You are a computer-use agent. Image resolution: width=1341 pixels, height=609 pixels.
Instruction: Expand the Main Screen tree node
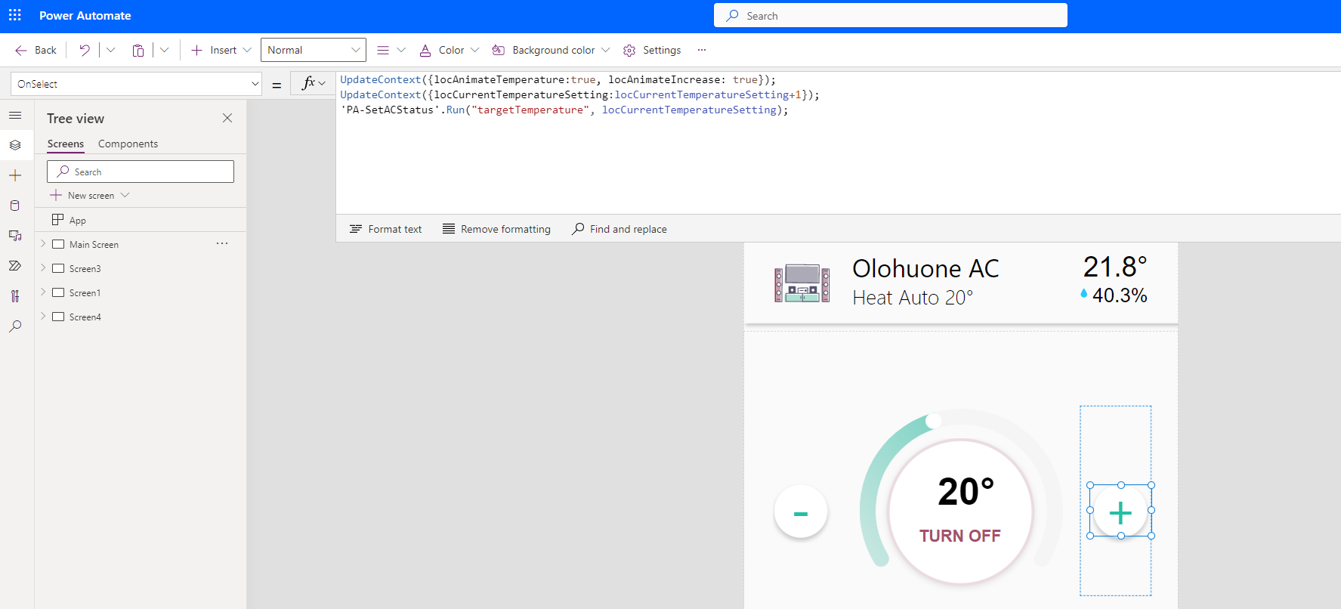coord(43,244)
